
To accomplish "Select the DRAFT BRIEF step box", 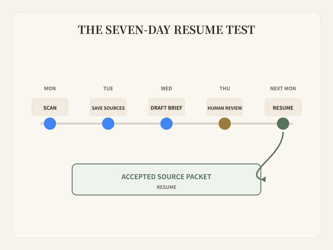I will click(167, 107).
